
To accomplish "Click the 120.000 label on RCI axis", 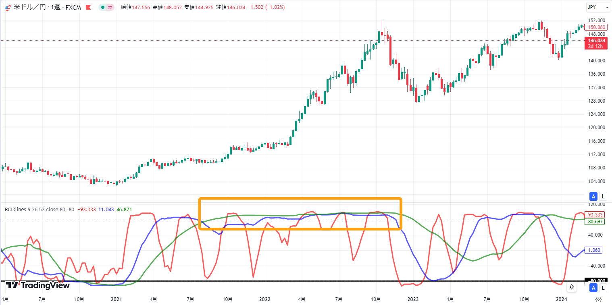I will 596,205.
